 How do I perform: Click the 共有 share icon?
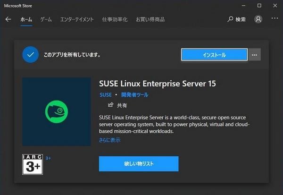(x=110, y=105)
